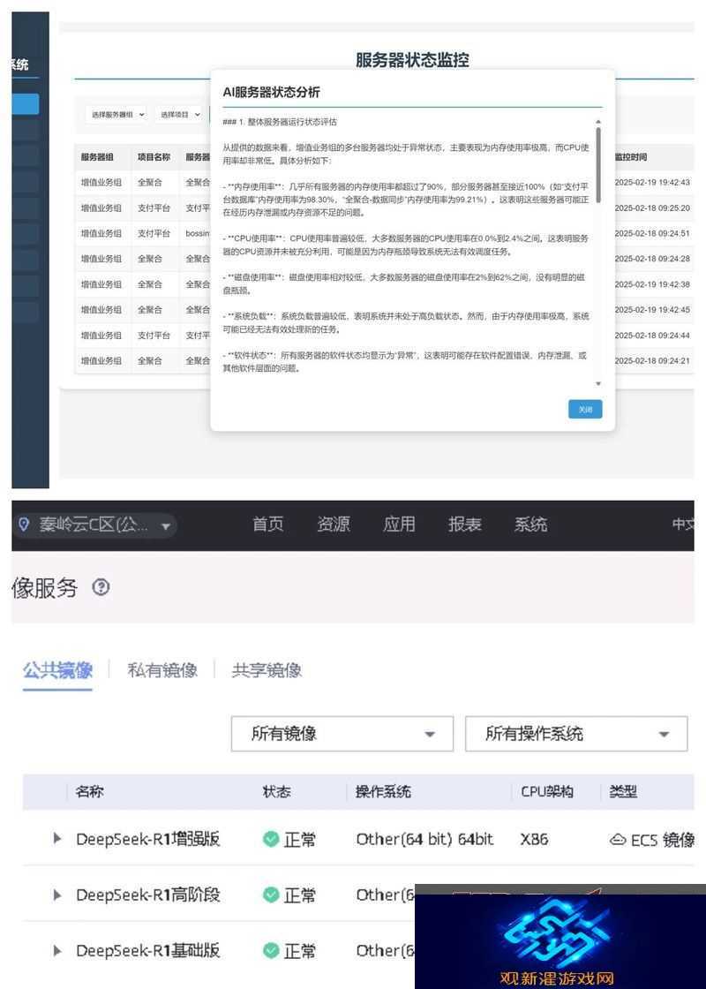
Task: Select the DeepSeek-R1增强版 image name
Action: coord(148,839)
